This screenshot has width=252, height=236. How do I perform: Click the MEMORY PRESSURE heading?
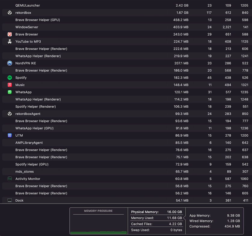coord(98,211)
